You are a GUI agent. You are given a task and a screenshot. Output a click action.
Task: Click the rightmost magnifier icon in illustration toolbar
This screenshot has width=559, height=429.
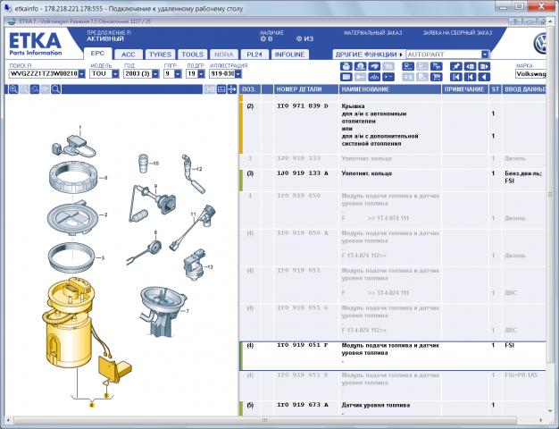click(56, 89)
